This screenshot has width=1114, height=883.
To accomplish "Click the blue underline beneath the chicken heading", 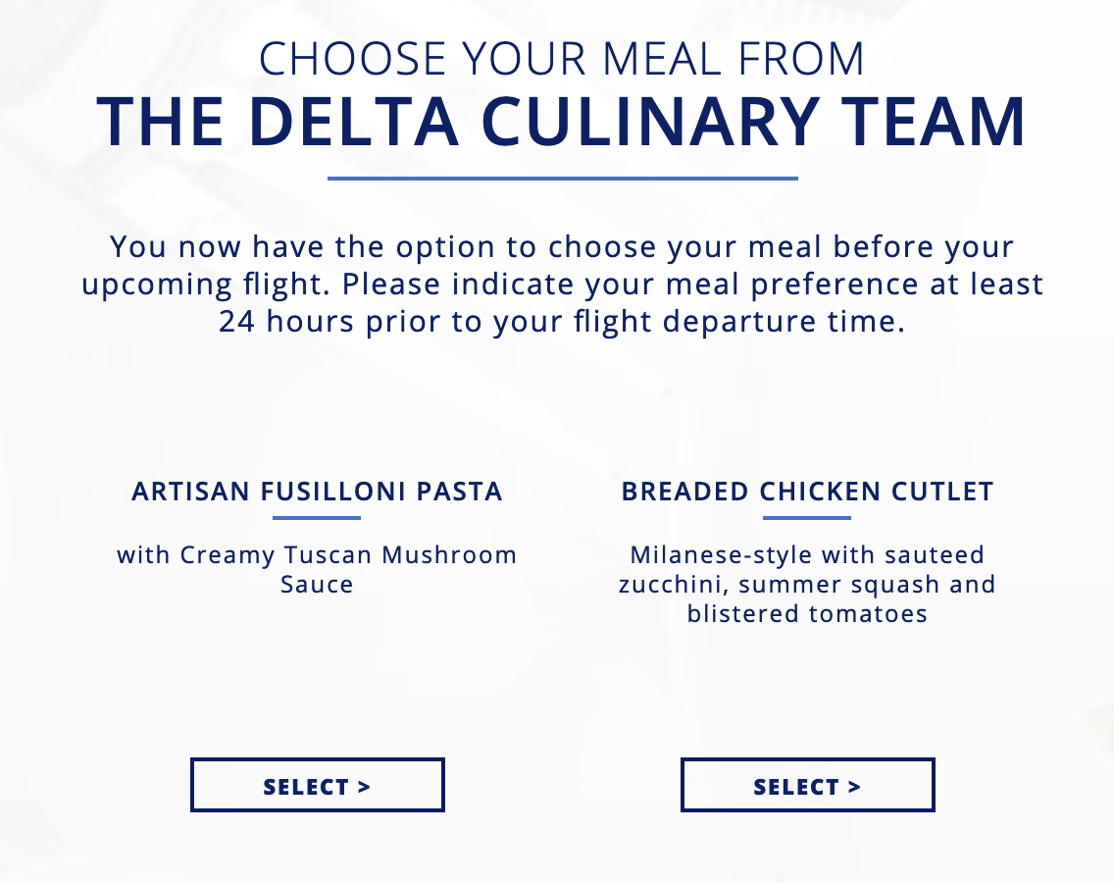I will pos(807,518).
